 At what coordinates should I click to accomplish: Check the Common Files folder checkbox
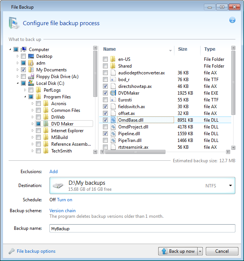(x=38, y=110)
